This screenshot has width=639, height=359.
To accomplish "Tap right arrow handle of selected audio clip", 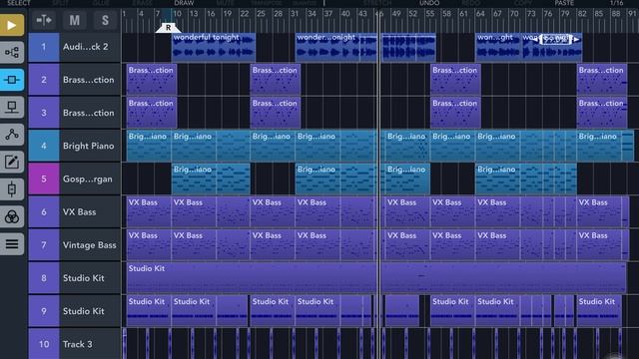I will click(x=576, y=40).
